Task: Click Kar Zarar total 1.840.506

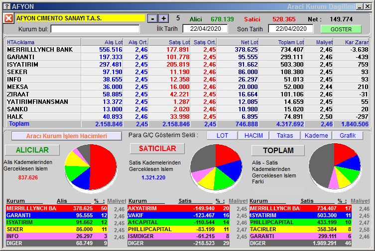Action: [355, 124]
